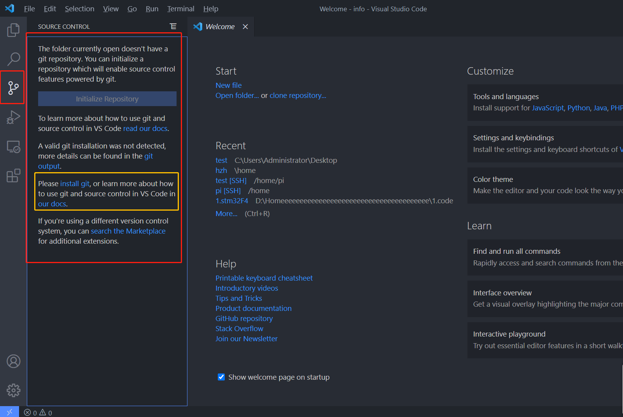Open Tips and Tricks link
The image size is (623, 417).
click(x=239, y=298)
